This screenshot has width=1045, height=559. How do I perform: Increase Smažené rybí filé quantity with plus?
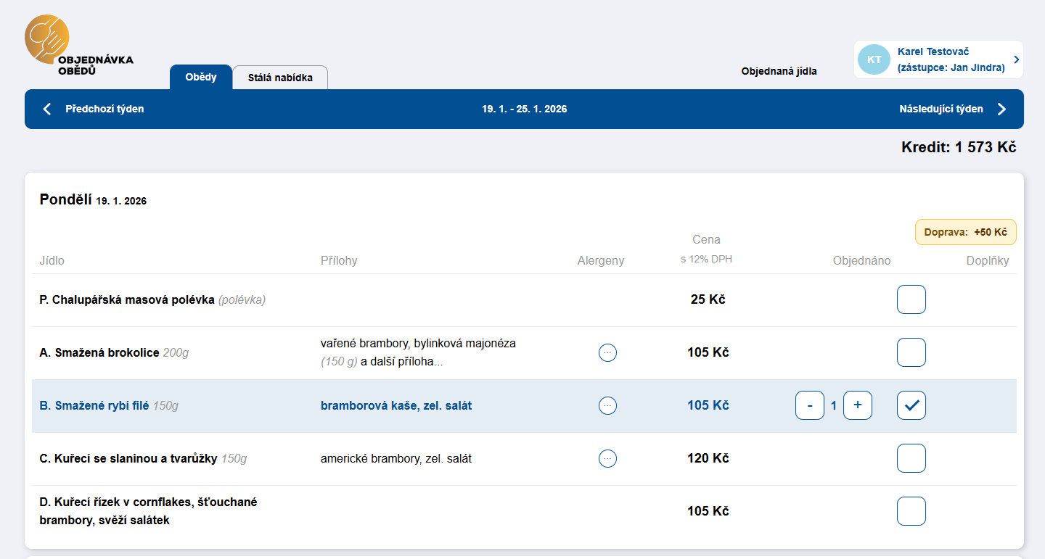[858, 406]
